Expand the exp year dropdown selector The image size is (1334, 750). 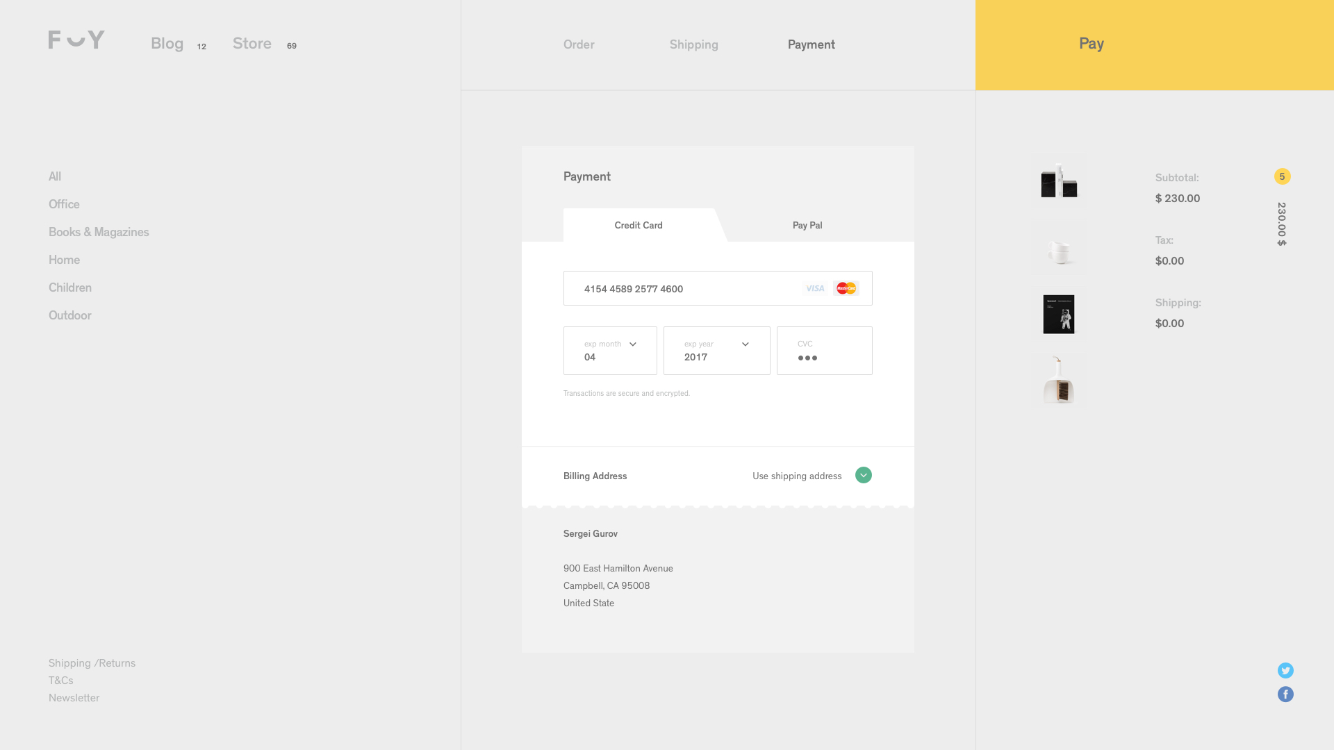pyautogui.click(x=746, y=344)
